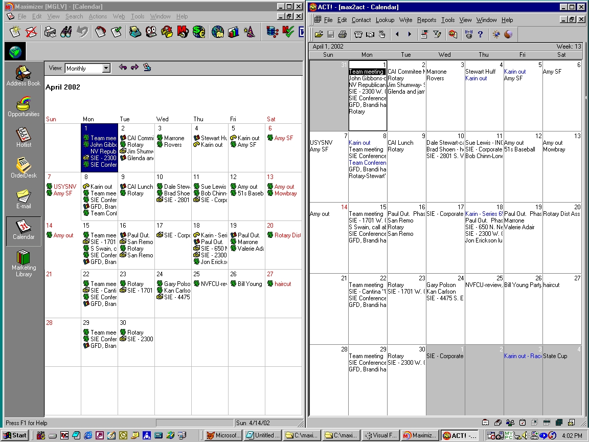589x442 pixels.
Task: Select 'NVFCU-review' on April 25 in ACT!
Action: [484, 285]
